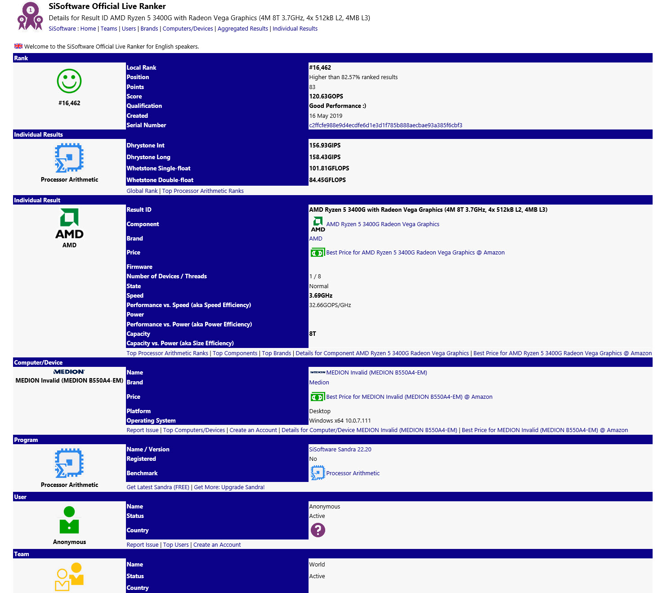Open Top Users link
This screenshot has height=593, width=667.
(176, 545)
